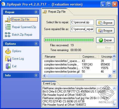119x109 pixels.
Task: Minimize the ZipRepair Pro window
Action: 103,4
